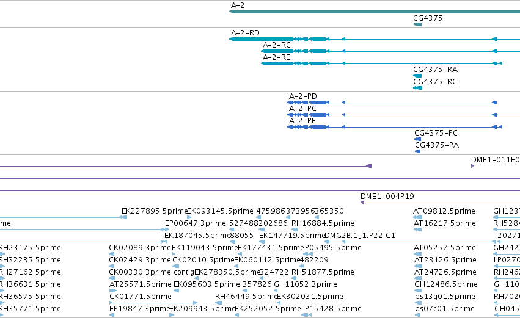Select the IA-2-RE transcript label

(x=276, y=57)
